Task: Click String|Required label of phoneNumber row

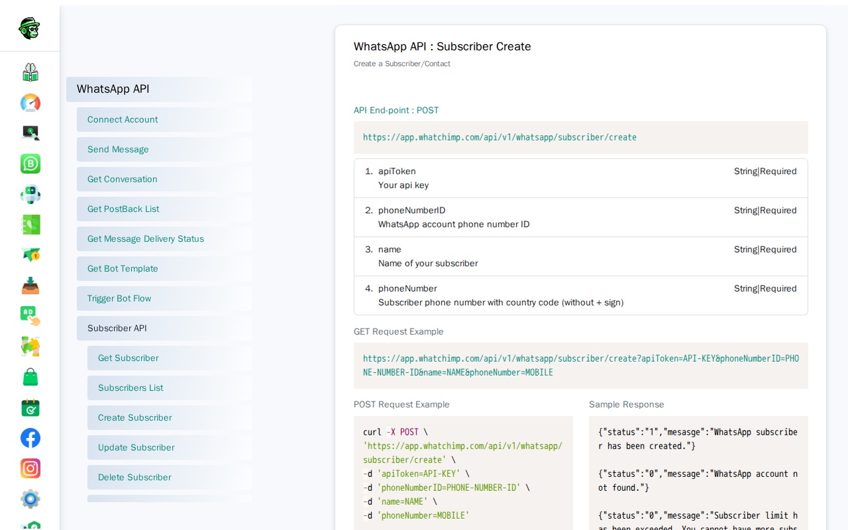Action: pos(765,289)
